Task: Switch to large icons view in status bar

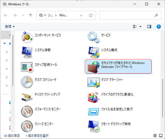Action: [x=161, y=135]
